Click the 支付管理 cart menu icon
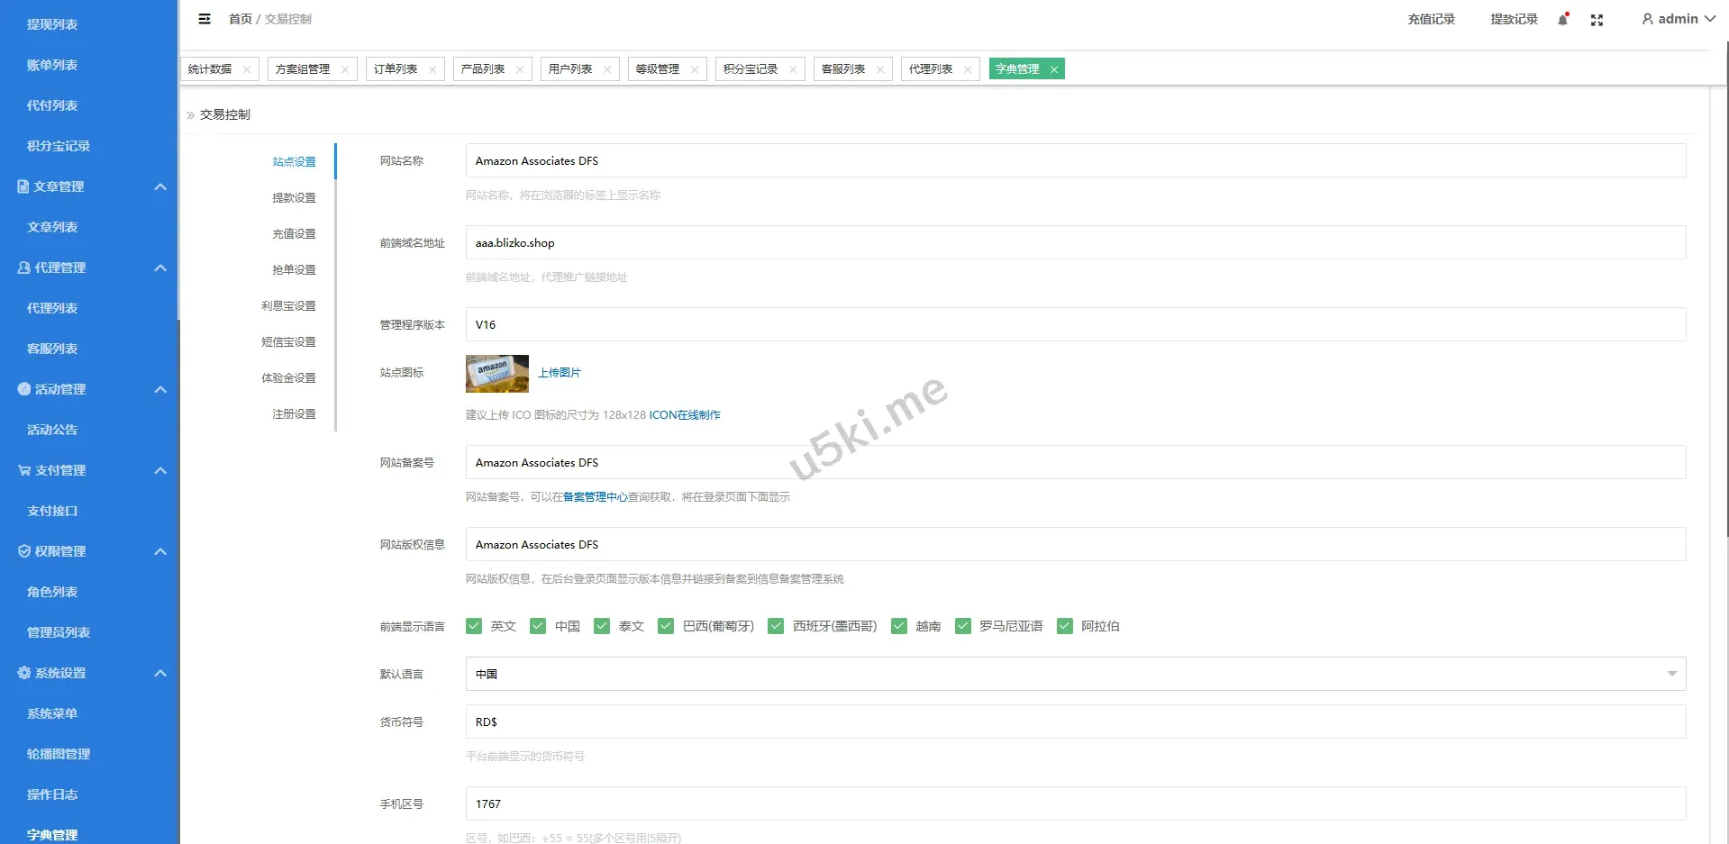 pyautogui.click(x=24, y=470)
